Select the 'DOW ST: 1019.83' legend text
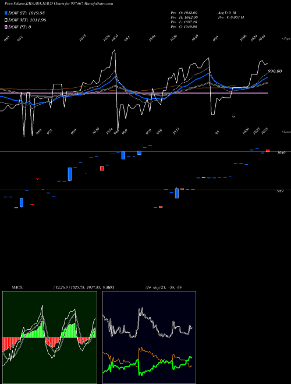 pyautogui.click(x=26, y=13)
